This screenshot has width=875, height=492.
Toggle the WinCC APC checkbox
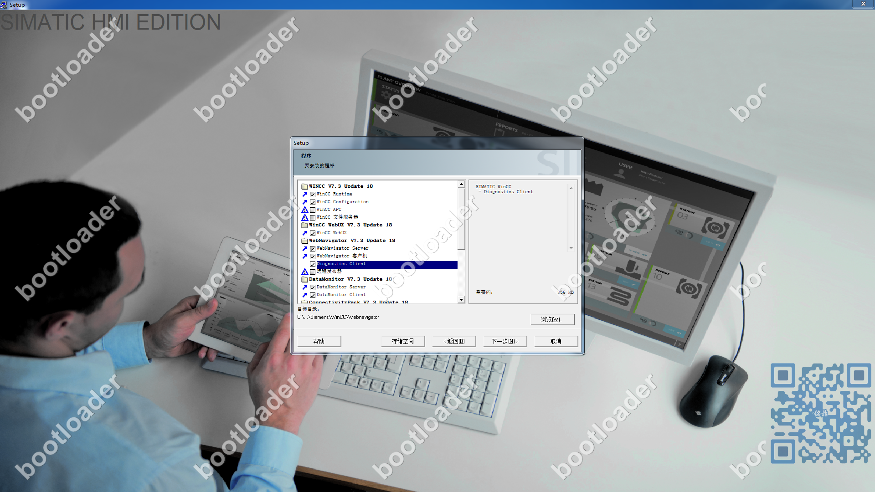tap(313, 210)
